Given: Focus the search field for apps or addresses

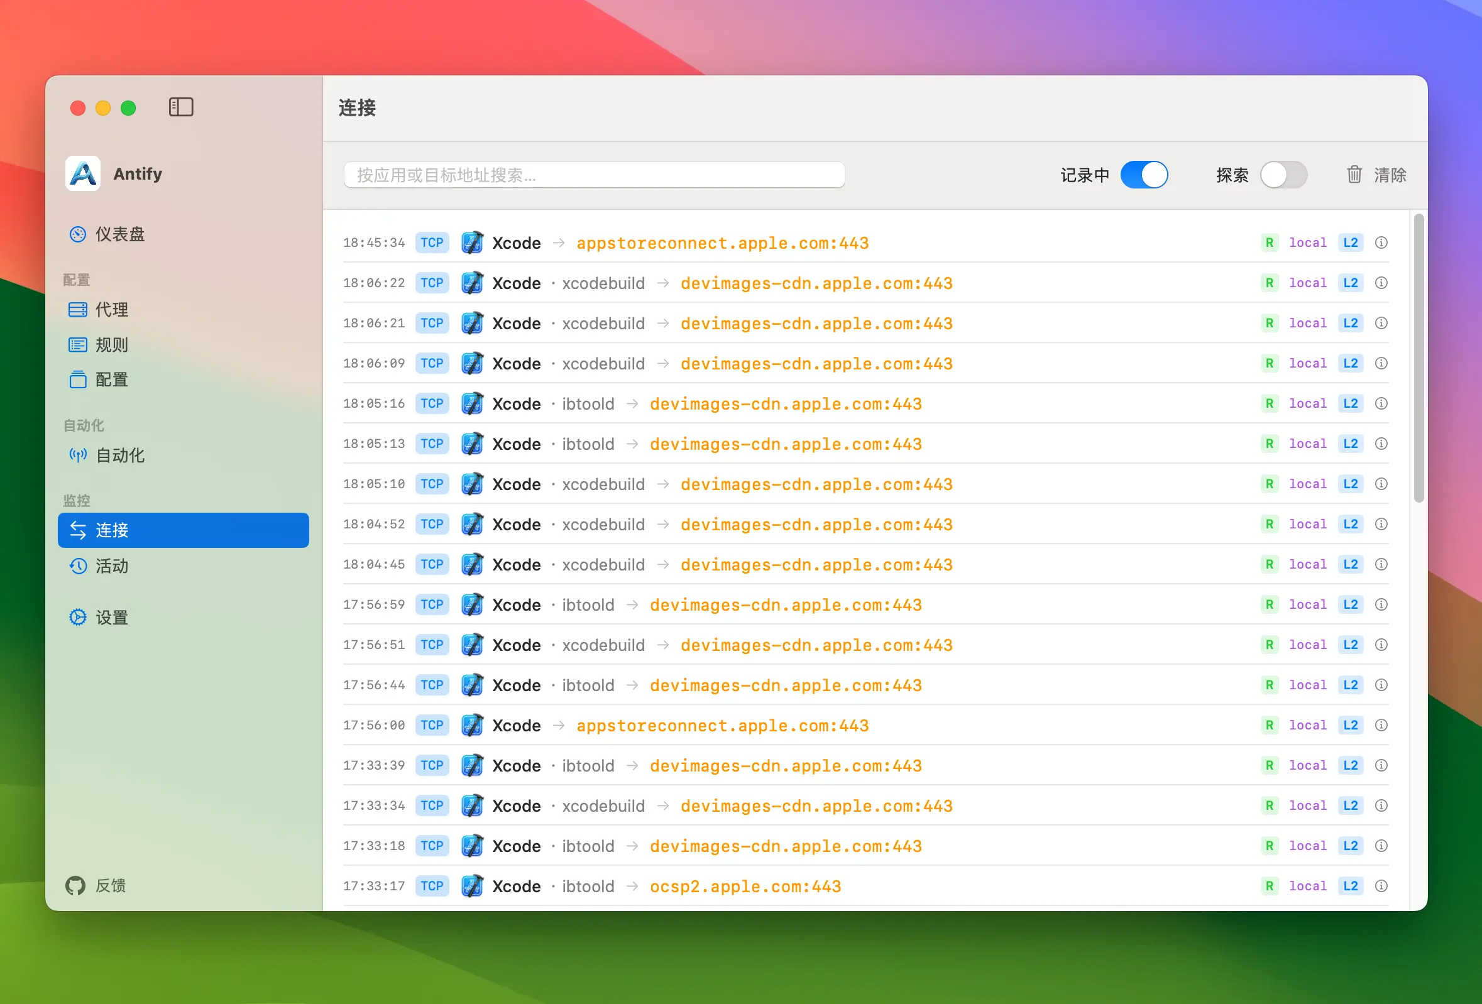Looking at the screenshot, I should [x=595, y=175].
